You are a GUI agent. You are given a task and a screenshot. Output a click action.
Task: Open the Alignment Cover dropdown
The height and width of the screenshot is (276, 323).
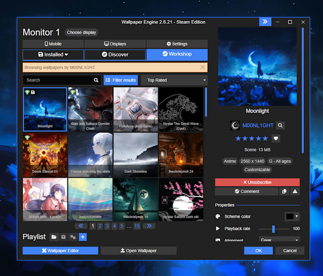click(x=279, y=240)
